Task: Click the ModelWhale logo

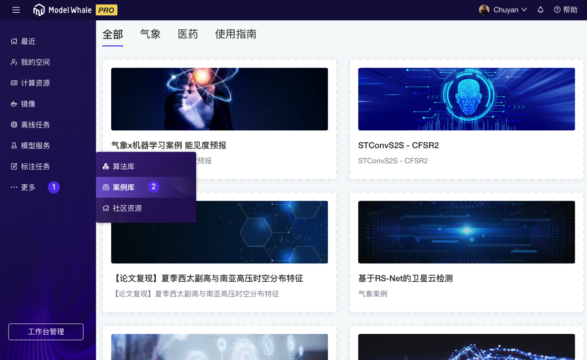Action: coord(62,10)
